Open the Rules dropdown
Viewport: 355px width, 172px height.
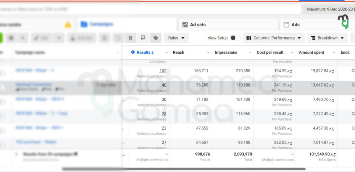click(x=176, y=38)
